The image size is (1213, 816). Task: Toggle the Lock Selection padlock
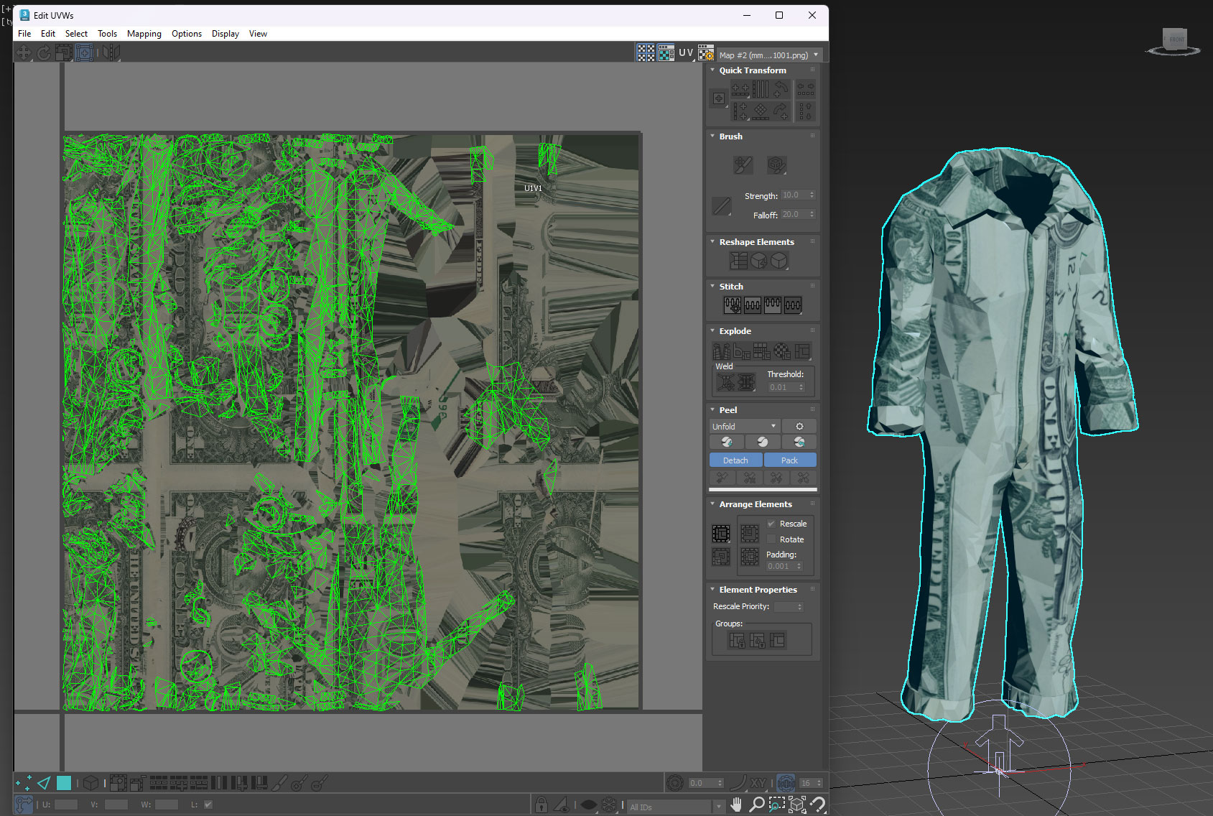tap(542, 805)
